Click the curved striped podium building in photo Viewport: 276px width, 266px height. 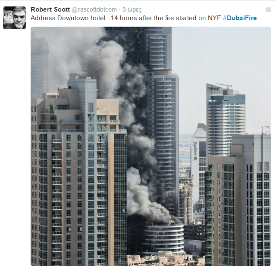click(x=164, y=238)
